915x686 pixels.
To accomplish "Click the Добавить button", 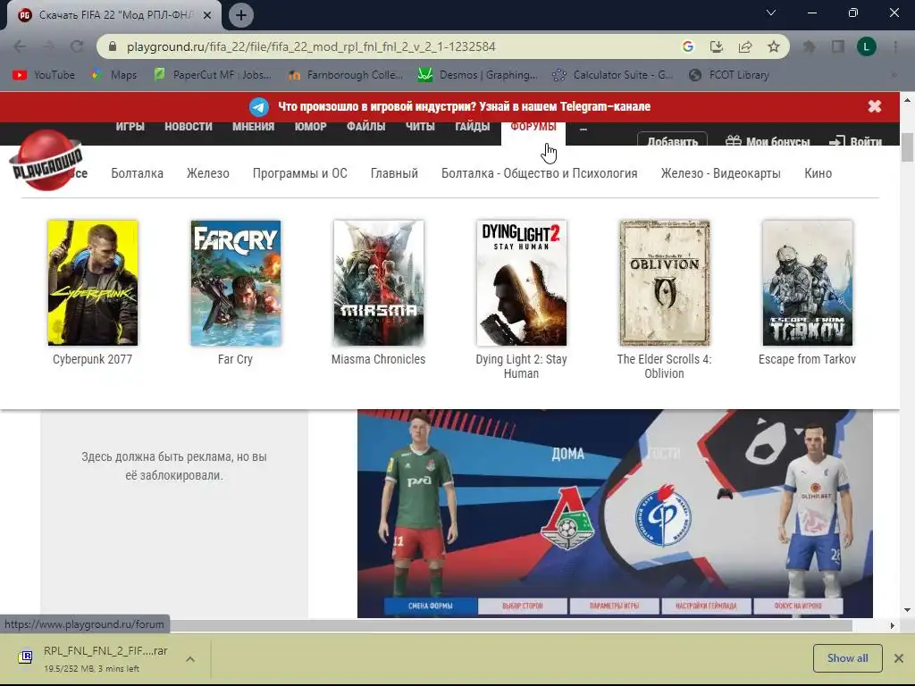I will click(x=672, y=140).
